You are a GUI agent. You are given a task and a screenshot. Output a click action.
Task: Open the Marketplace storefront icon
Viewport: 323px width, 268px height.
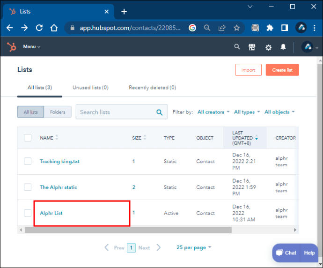pyautogui.click(x=252, y=47)
